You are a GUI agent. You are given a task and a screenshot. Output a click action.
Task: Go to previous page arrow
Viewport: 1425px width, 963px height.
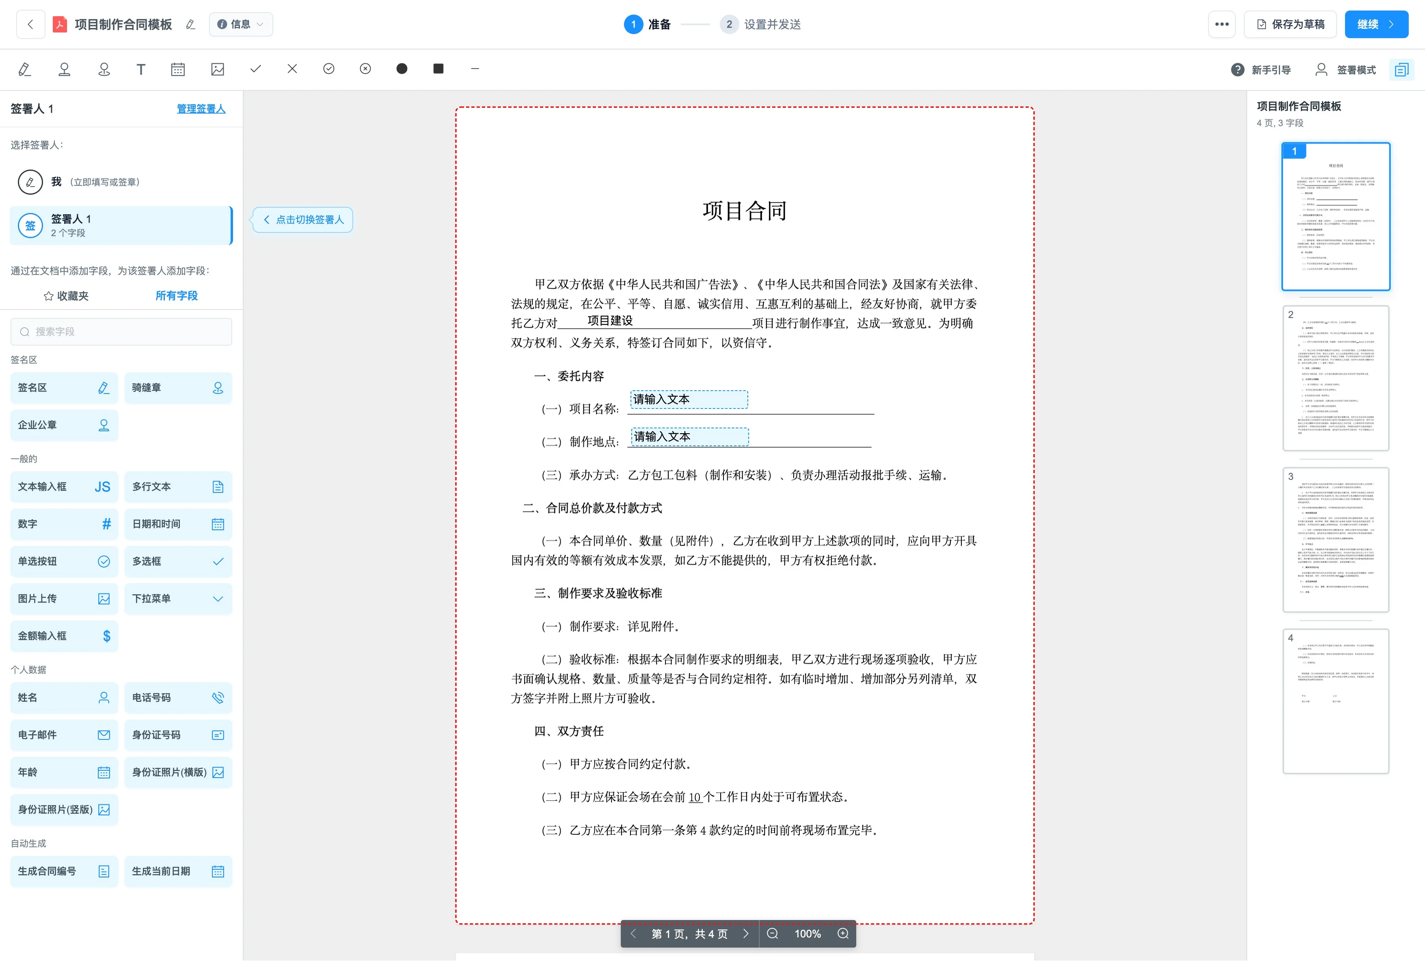tap(633, 934)
